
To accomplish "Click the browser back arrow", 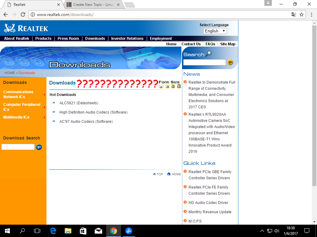I will click(x=6, y=15).
